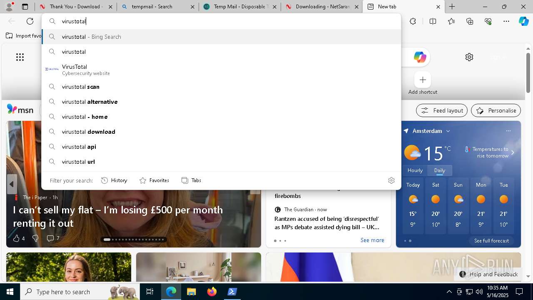Toggle the split screen icon
This screenshot has height=300, width=533.
tap(433, 21)
